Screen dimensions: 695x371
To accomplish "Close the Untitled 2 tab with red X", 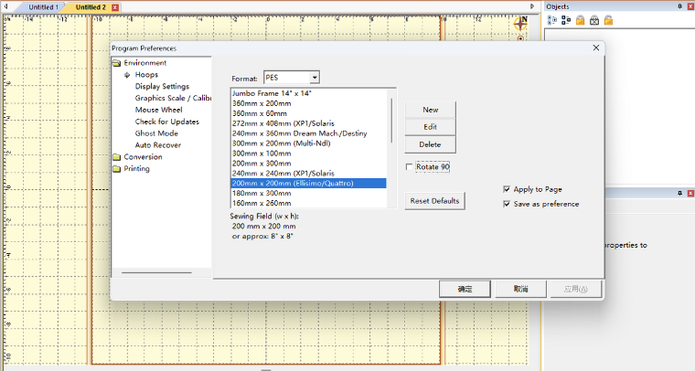I will 115,7.
